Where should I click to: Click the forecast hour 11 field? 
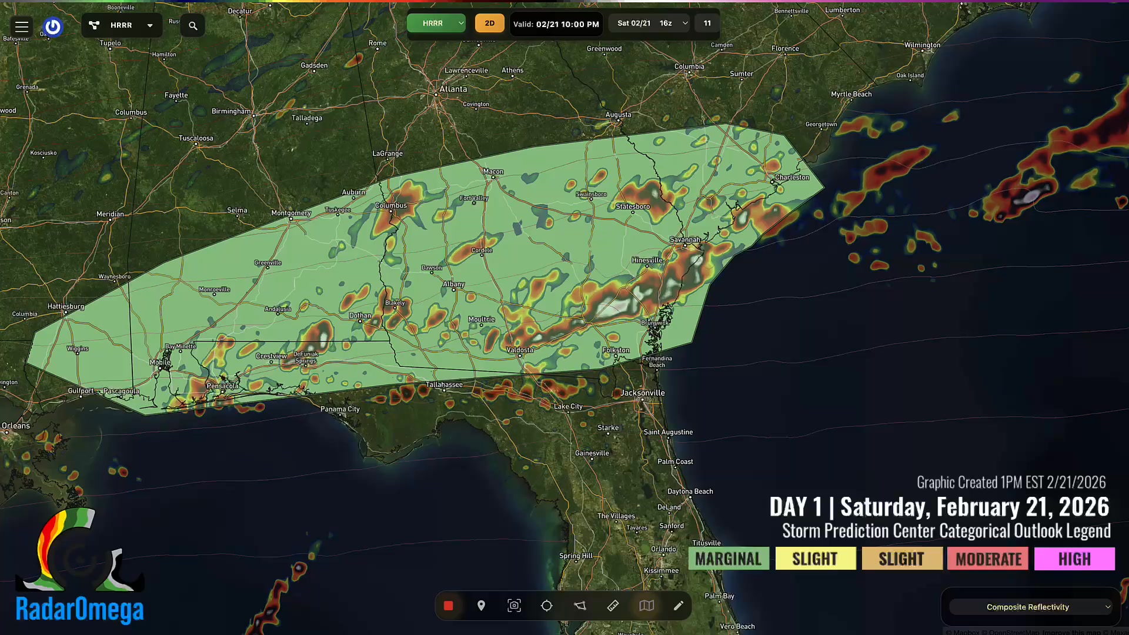pos(707,24)
